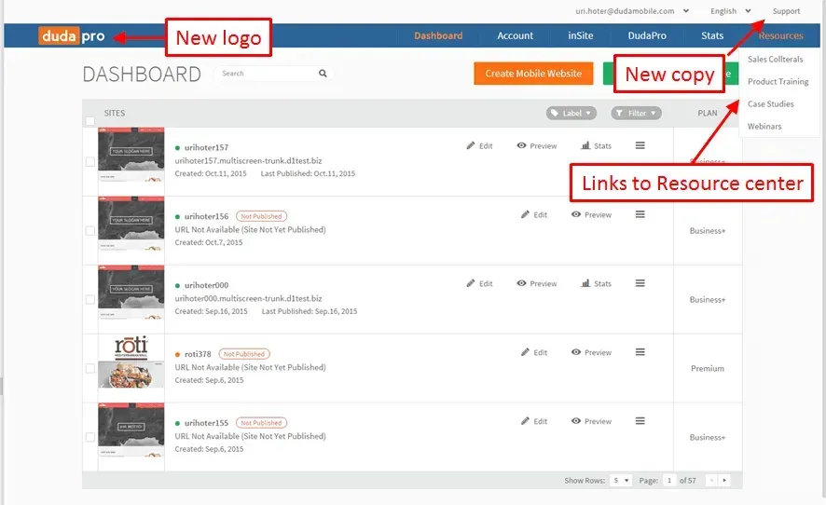Open hamburger menu for urihoter155

pos(640,421)
